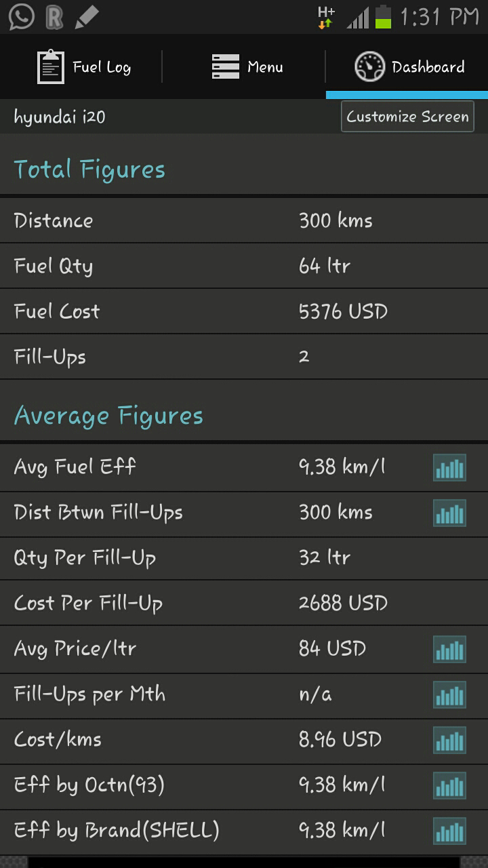Open the Avg Fuel Eff bar chart
Image resolution: width=488 pixels, height=868 pixels.
[x=449, y=467]
